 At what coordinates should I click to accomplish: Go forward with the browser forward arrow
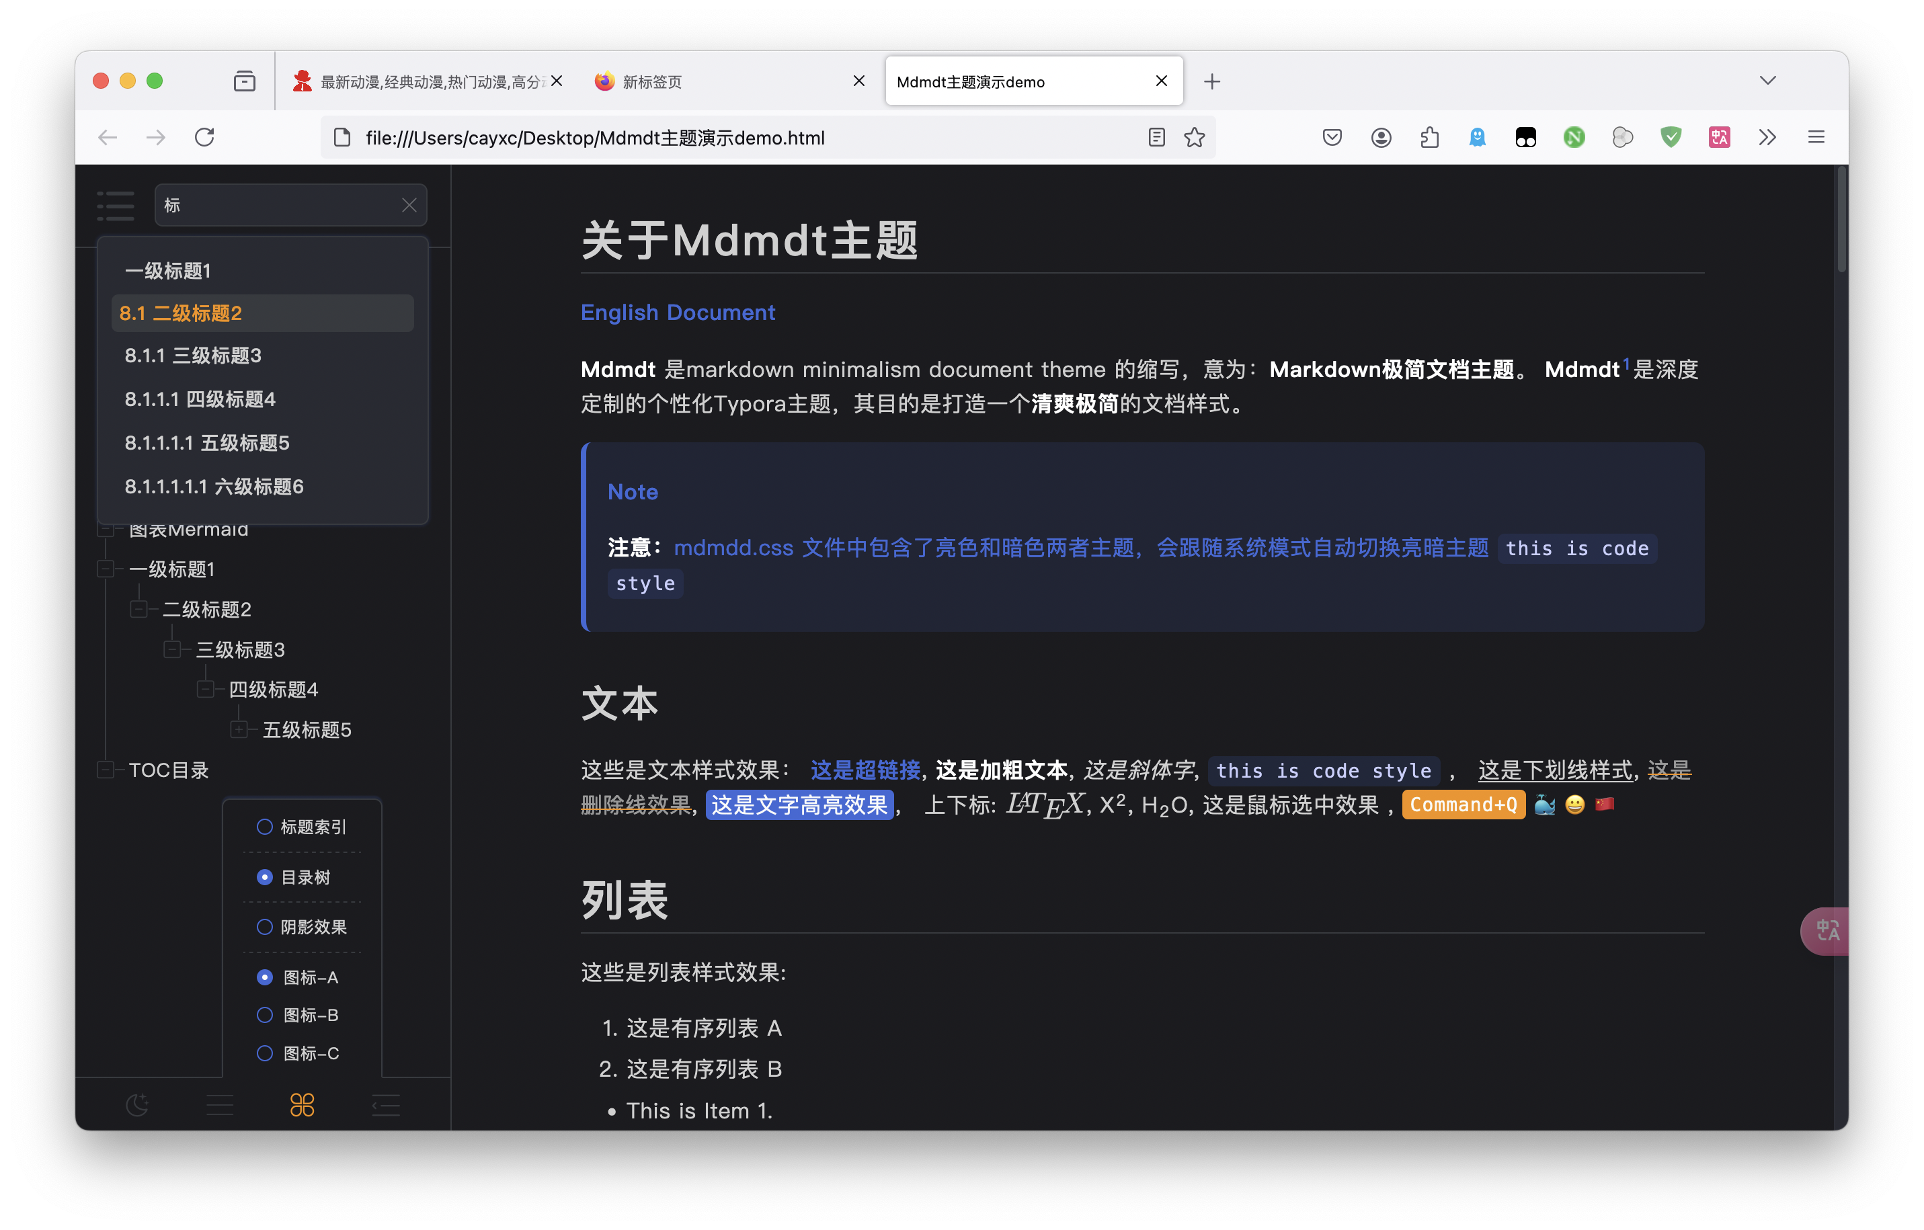[156, 137]
